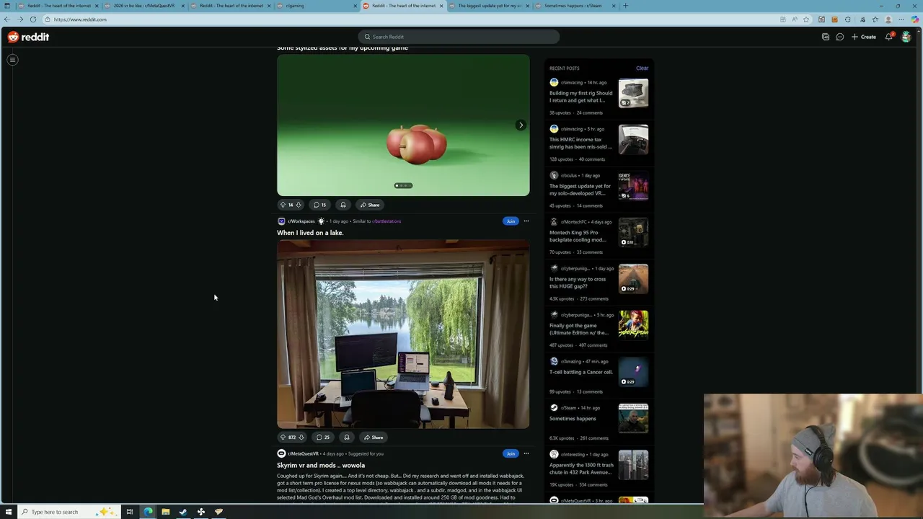Open the overflow menu on r/Workspaces post
923x519 pixels.
coord(526,221)
